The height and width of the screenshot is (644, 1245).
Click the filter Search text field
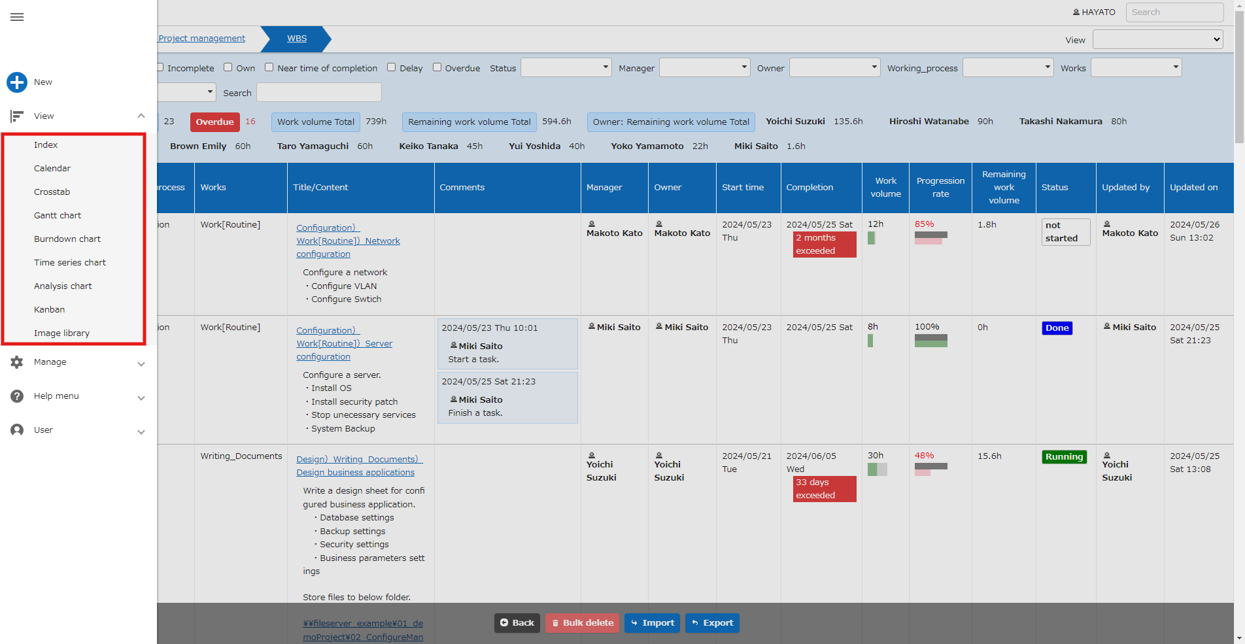pos(319,92)
